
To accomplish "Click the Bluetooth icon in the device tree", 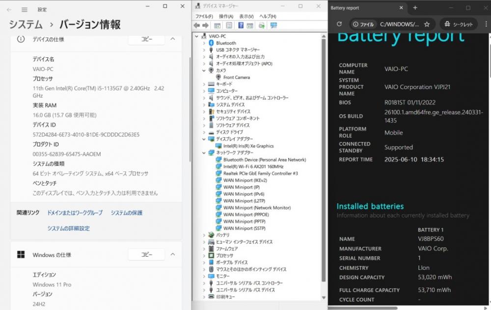I will click(211, 43).
